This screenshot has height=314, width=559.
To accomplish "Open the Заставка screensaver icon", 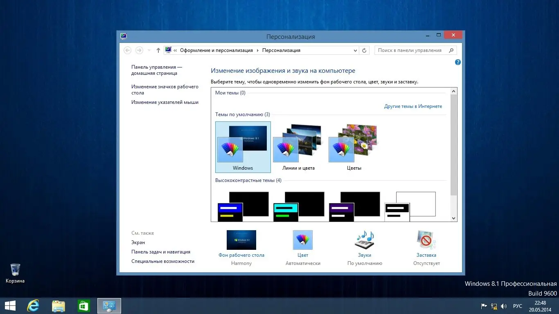I will point(426,240).
